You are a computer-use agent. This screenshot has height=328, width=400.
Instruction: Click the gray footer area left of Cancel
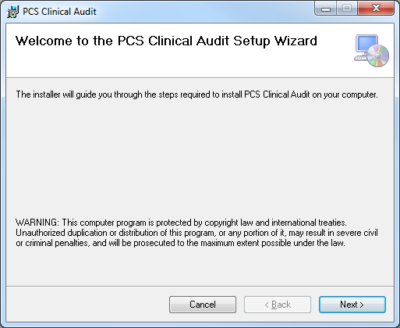coord(87,305)
